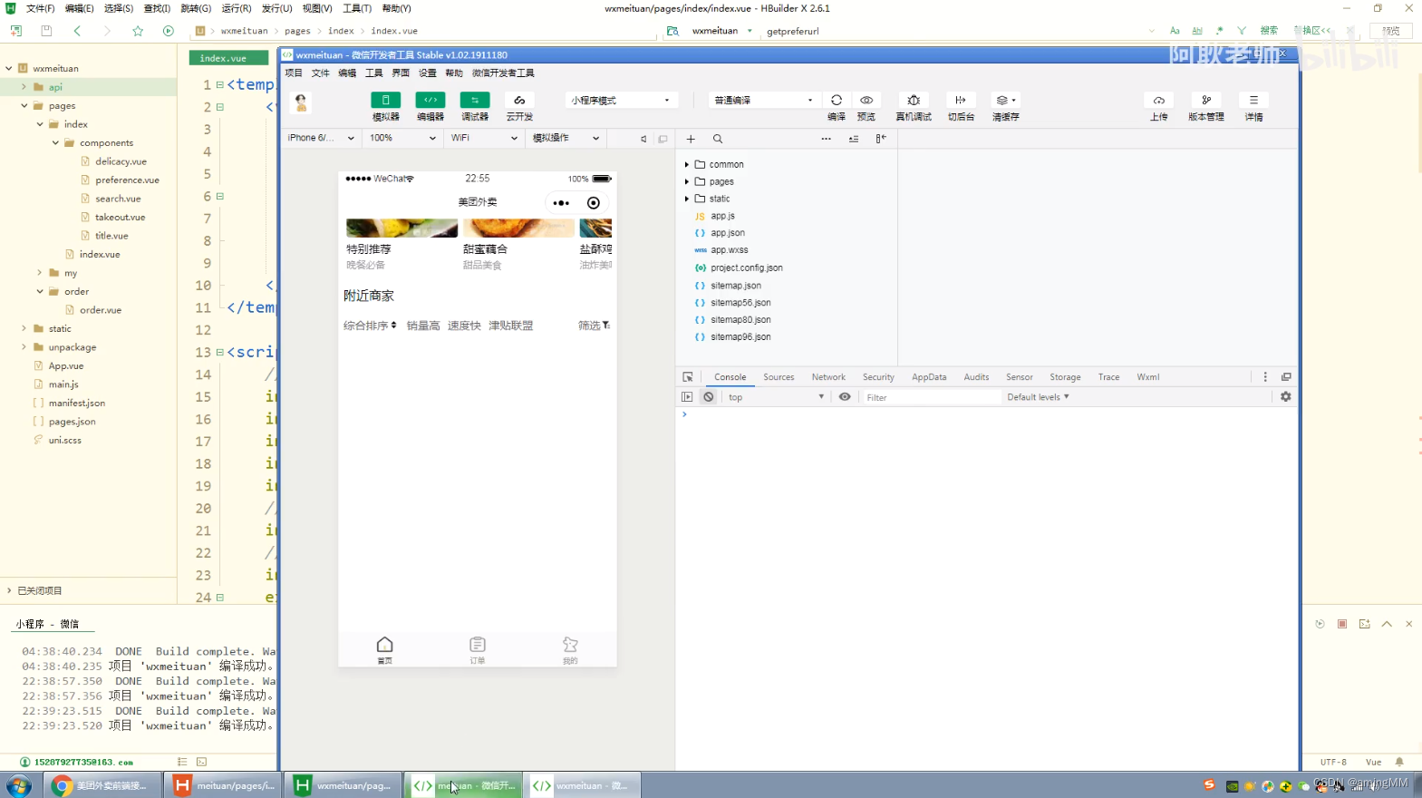Open the 100% zoom dropdown
This screenshot has width=1422, height=798.
(x=402, y=138)
